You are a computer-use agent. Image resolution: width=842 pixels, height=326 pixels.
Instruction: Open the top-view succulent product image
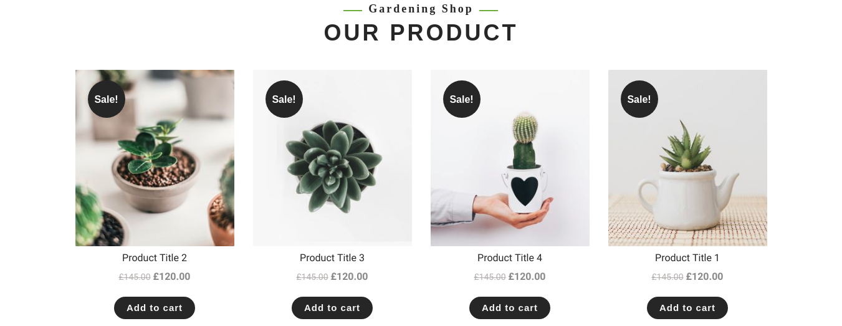[x=332, y=158]
